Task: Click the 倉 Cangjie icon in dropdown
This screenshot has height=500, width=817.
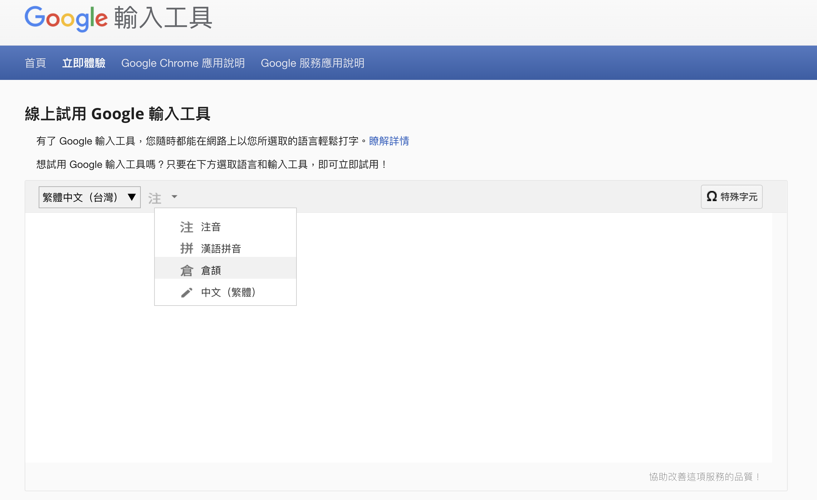Action: 186,271
